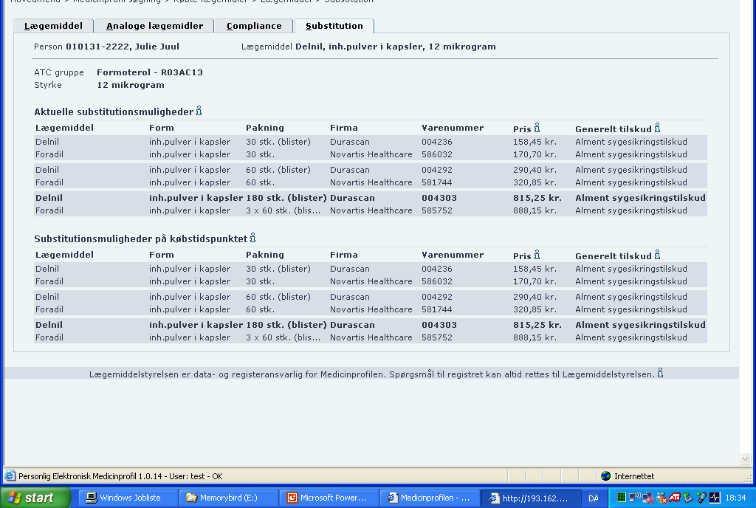
Task: Select Foradil 320,85 kr. row in købstidspunktet table
Action: coord(371,309)
